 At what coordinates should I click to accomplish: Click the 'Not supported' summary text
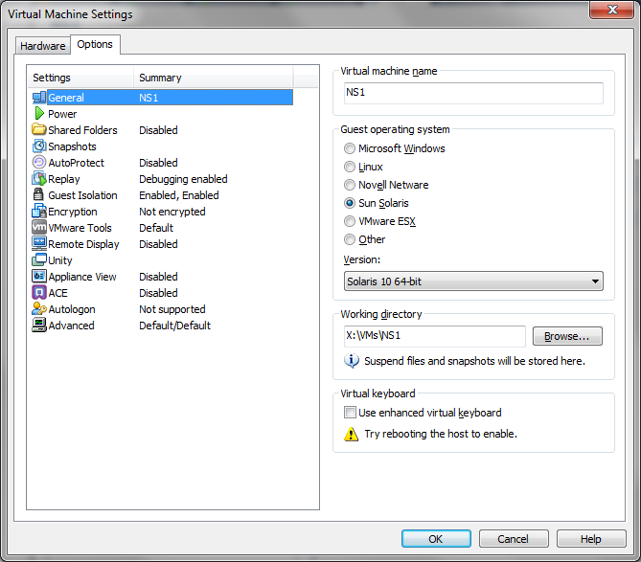[172, 309]
